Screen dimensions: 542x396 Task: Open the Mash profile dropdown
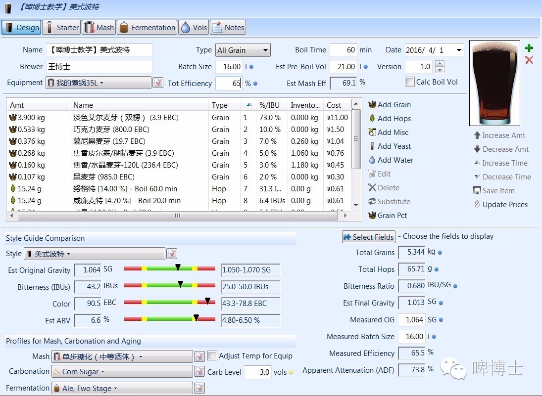click(x=122, y=356)
